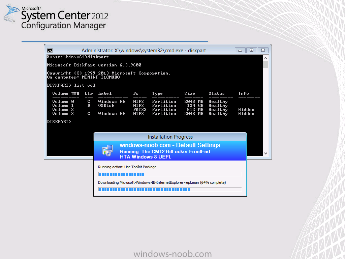
Task: Click 'DISKPART> list vol' command line
Action: [x=71, y=85]
